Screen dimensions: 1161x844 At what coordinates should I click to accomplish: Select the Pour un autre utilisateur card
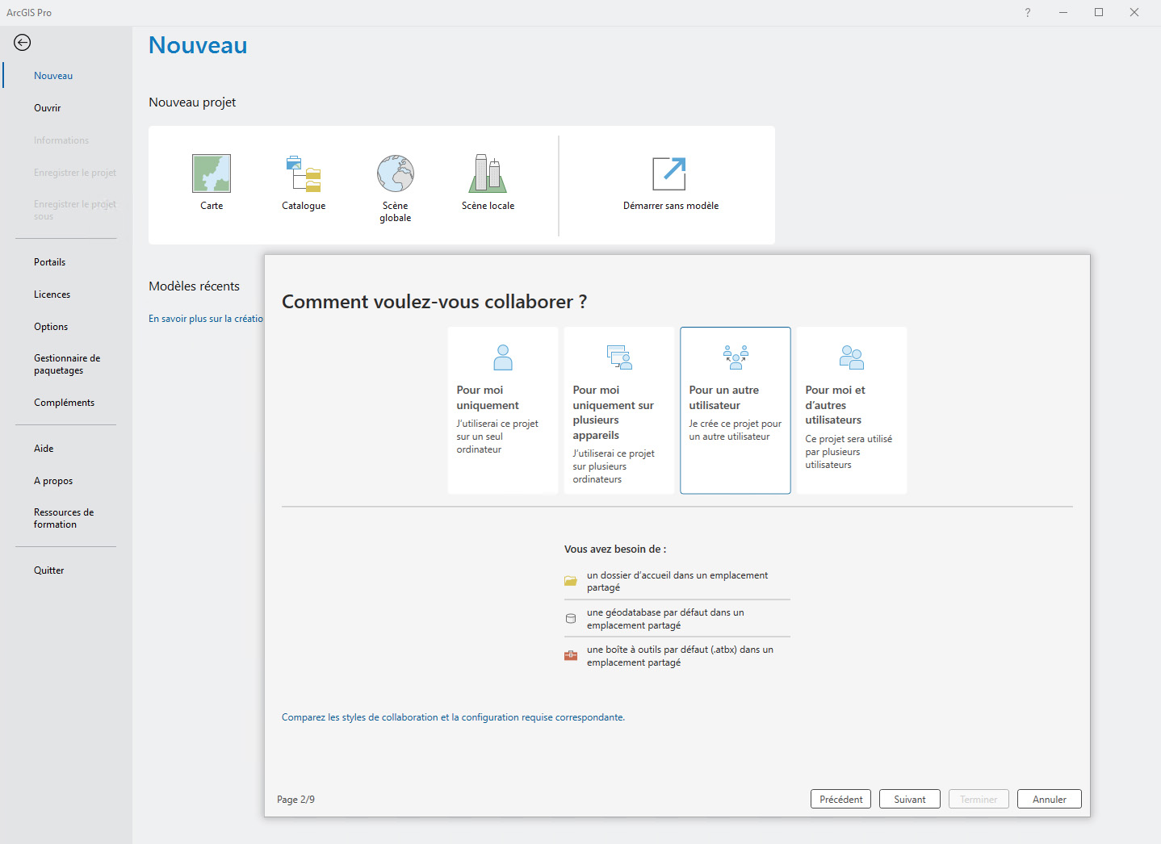(x=735, y=410)
